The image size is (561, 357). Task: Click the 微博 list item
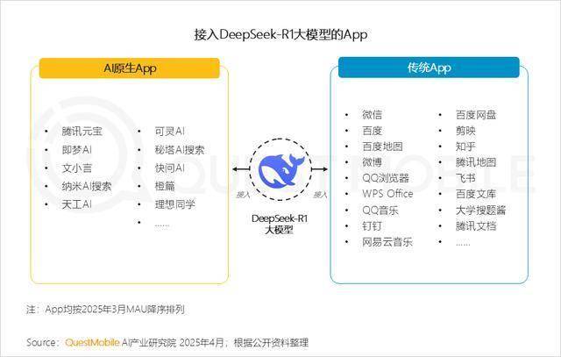(x=372, y=162)
